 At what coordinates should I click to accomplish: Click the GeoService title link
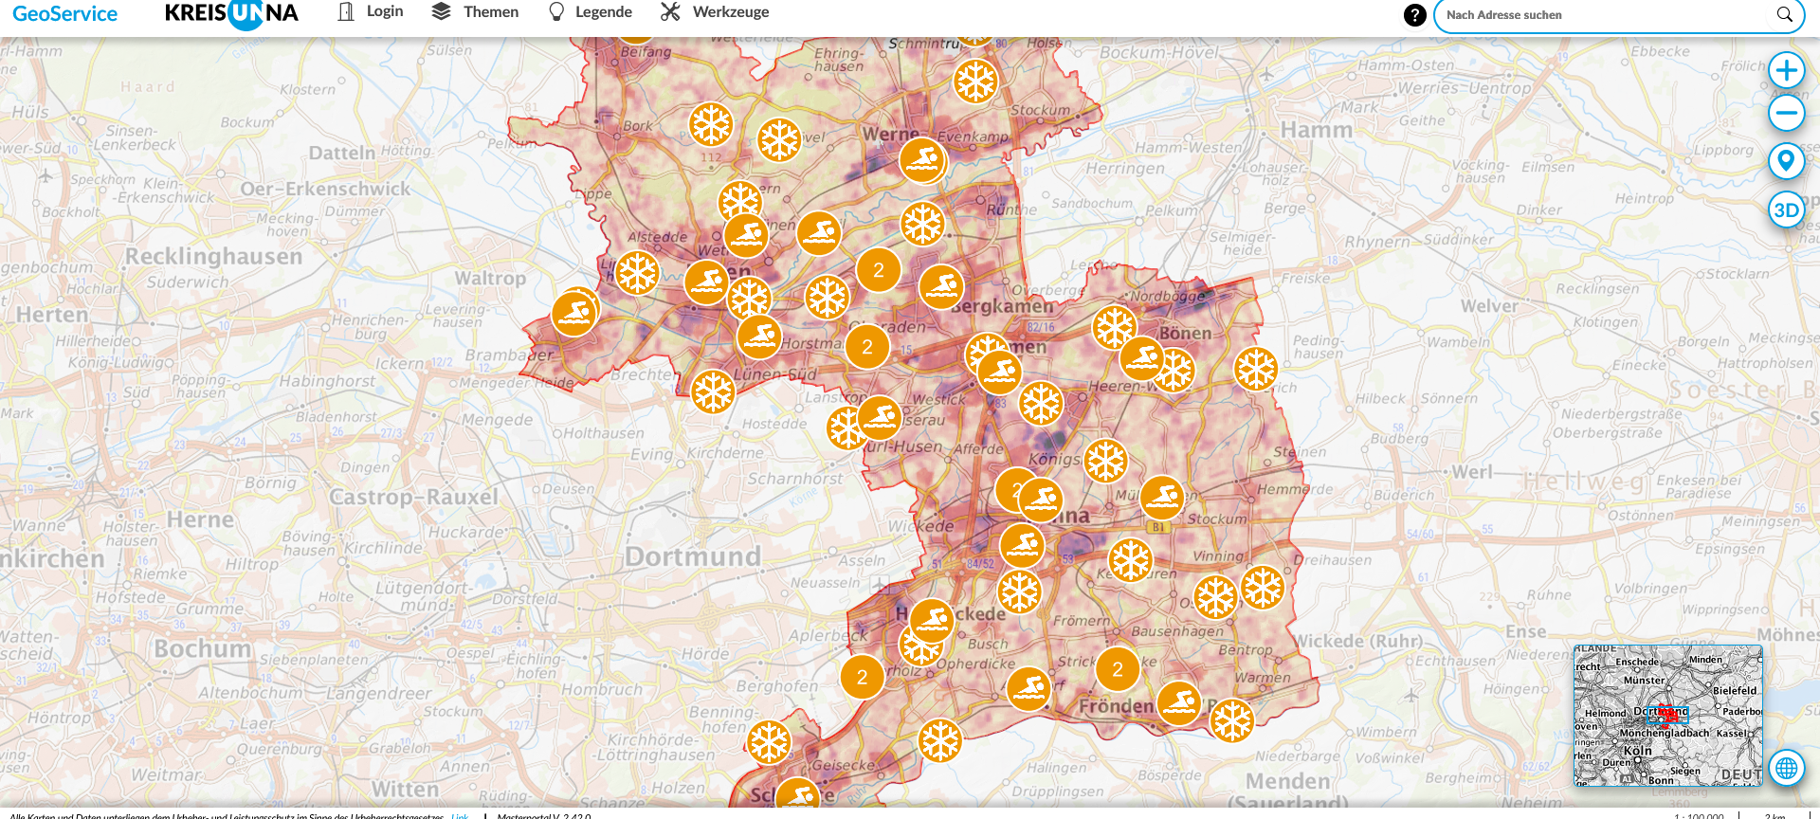pos(64,14)
